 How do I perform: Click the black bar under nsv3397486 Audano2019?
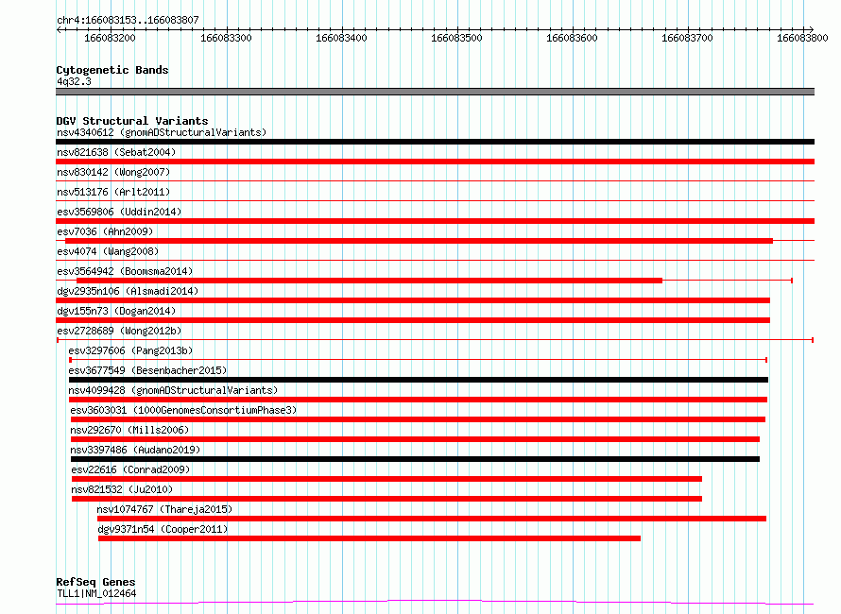[415, 459]
